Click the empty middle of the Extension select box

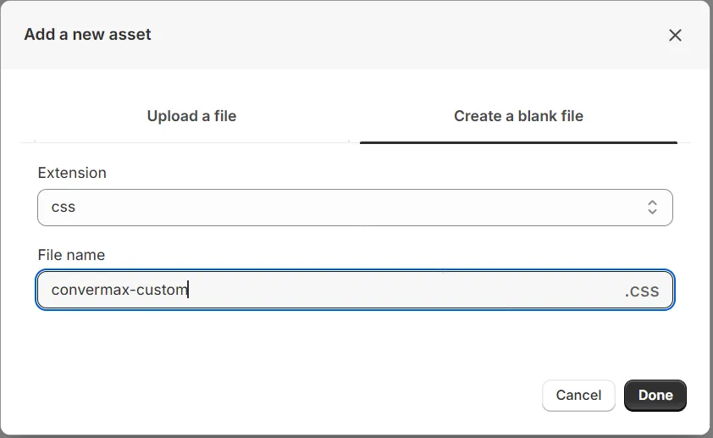[356, 208]
